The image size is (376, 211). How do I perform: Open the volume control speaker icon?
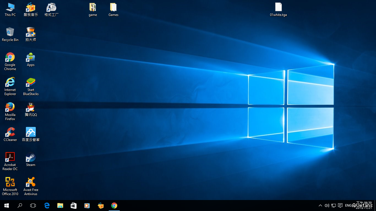click(x=327, y=206)
